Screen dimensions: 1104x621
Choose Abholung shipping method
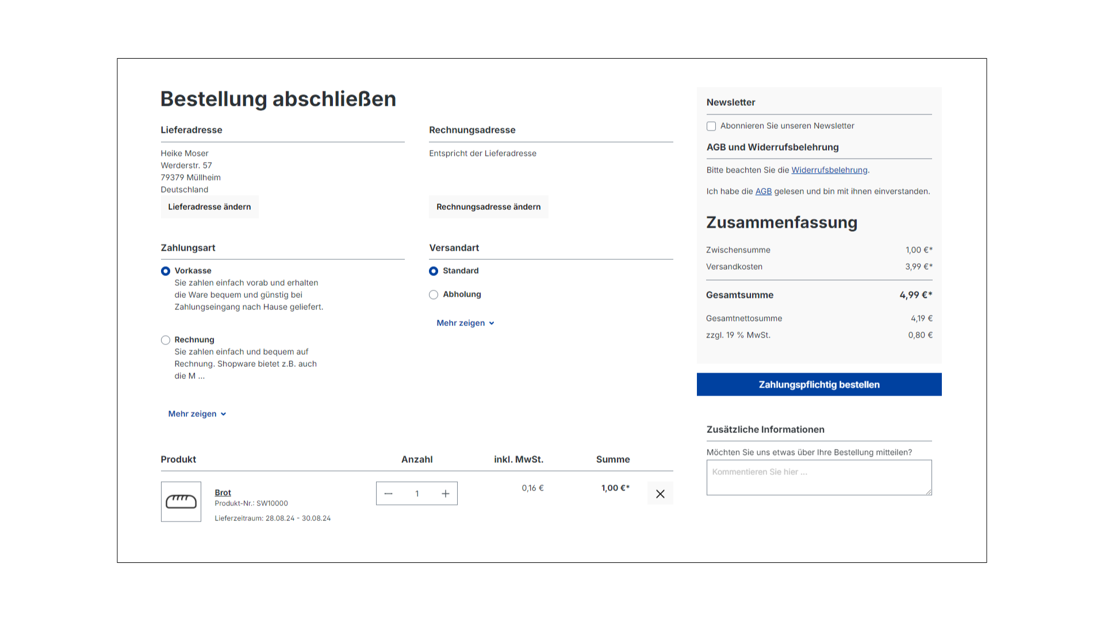434,294
